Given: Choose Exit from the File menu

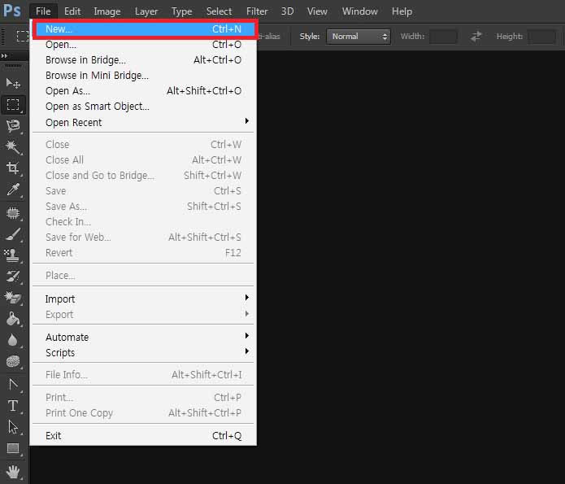Looking at the screenshot, I should pos(144,436).
